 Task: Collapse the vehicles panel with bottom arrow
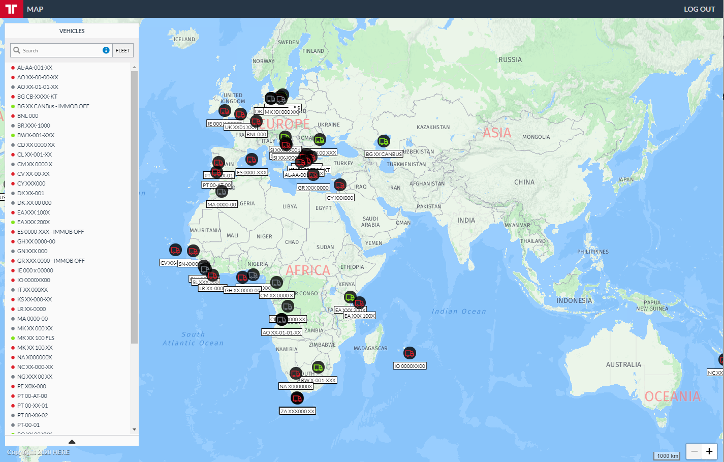tap(72, 441)
